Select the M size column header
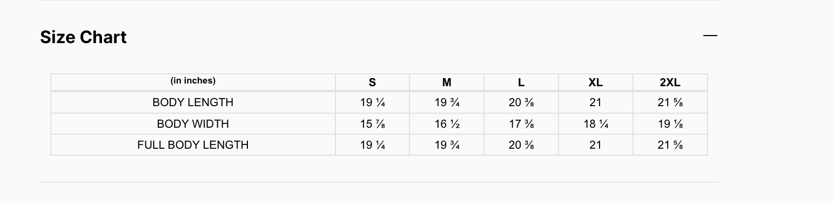 (x=447, y=82)
